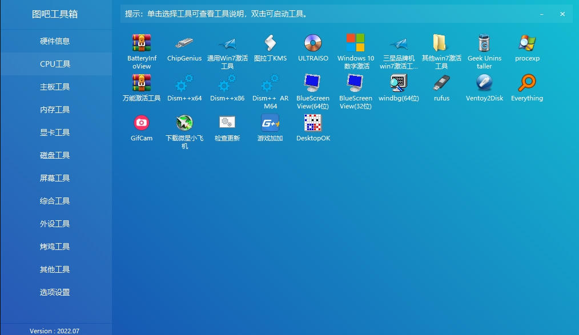This screenshot has height=335, width=579.
Task: Select the Everything search icon
Action: point(527,83)
